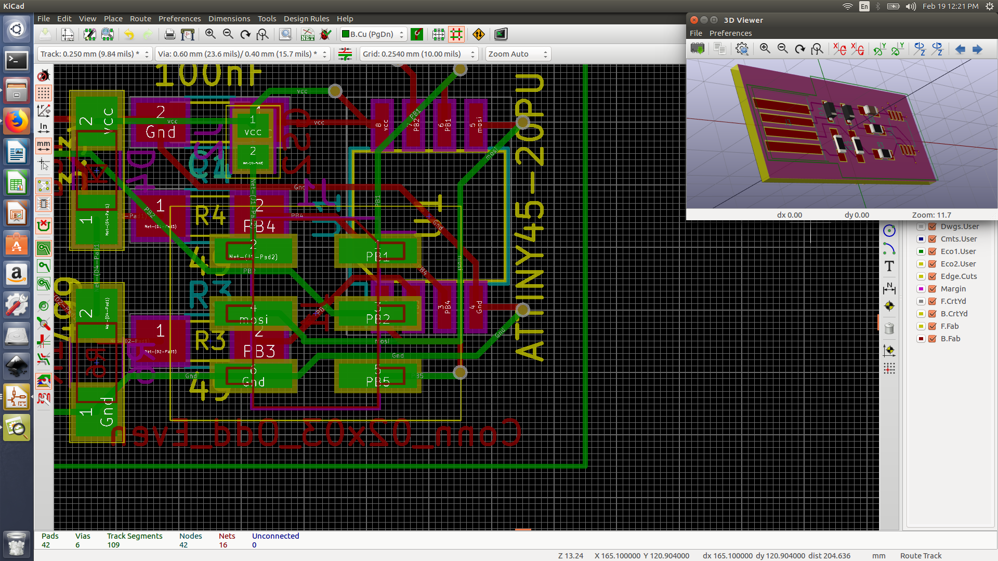The height and width of the screenshot is (561, 998).
Task: Toggle auto track width icon
Action: click(345, 54)
